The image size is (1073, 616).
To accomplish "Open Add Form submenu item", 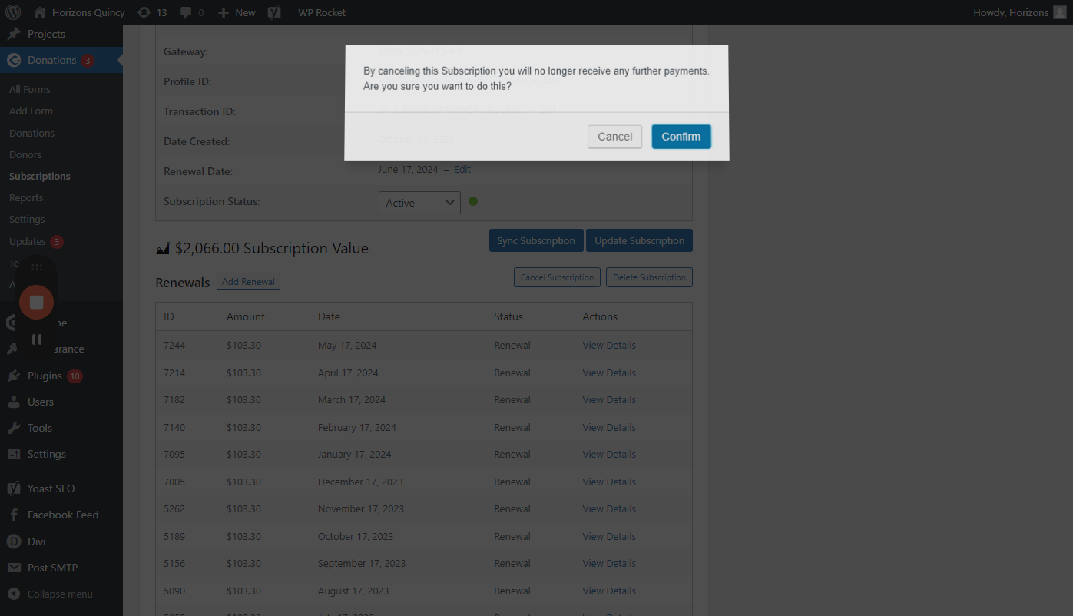I will coord(31,111).
